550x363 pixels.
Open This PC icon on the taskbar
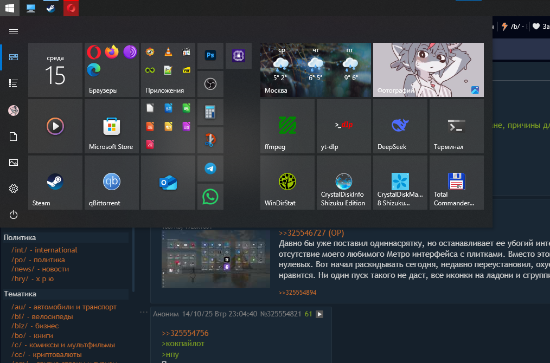31,9
